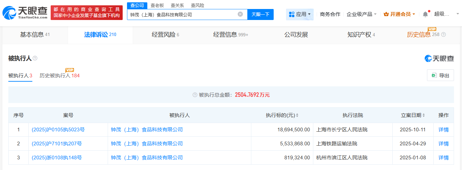The height and width of the screenshot is (170, 462).
Task: Expand the 企业级产品 dropdown
Action: [361, 14]
